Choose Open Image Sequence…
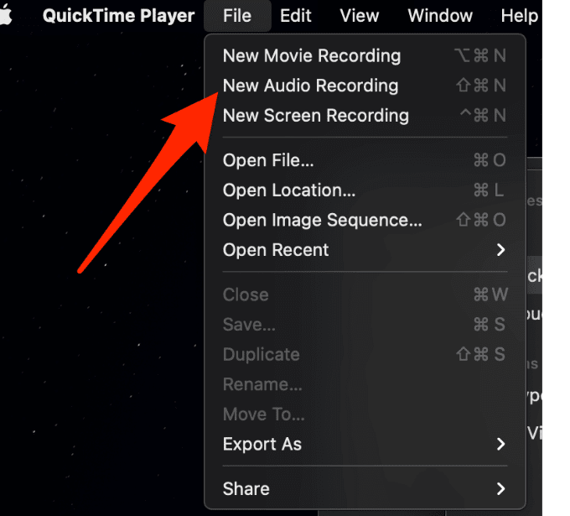 click(322, 221)
